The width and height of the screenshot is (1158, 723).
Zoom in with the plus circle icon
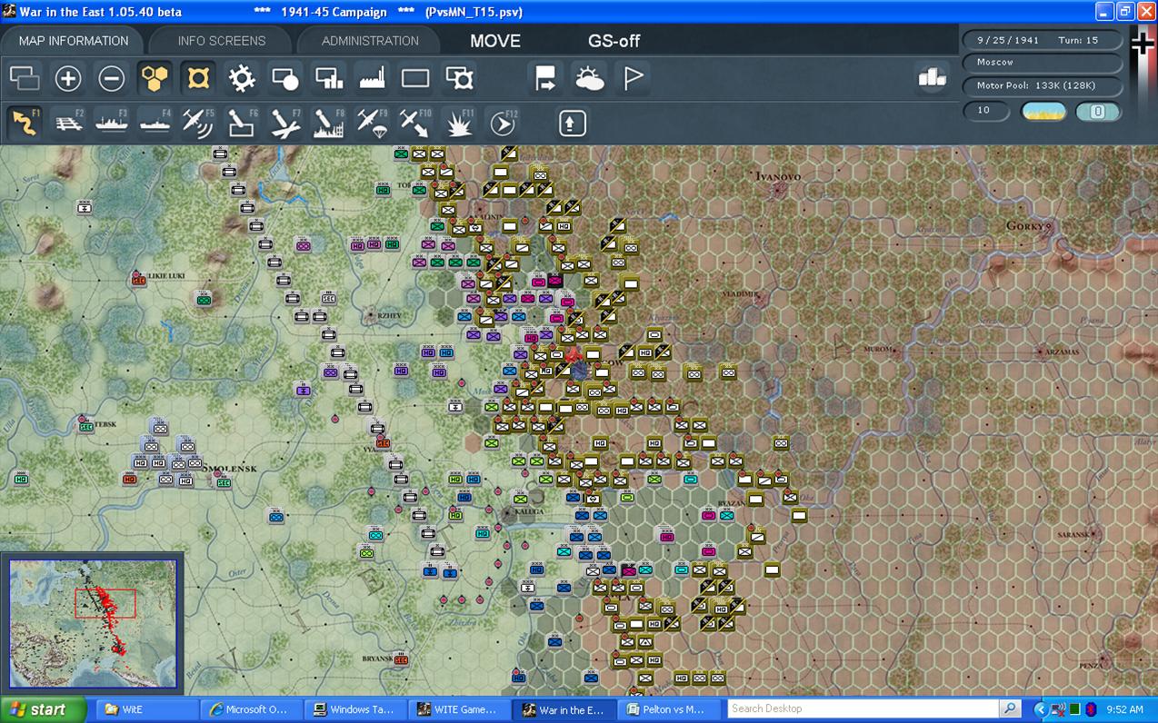[x=68, y=79]
